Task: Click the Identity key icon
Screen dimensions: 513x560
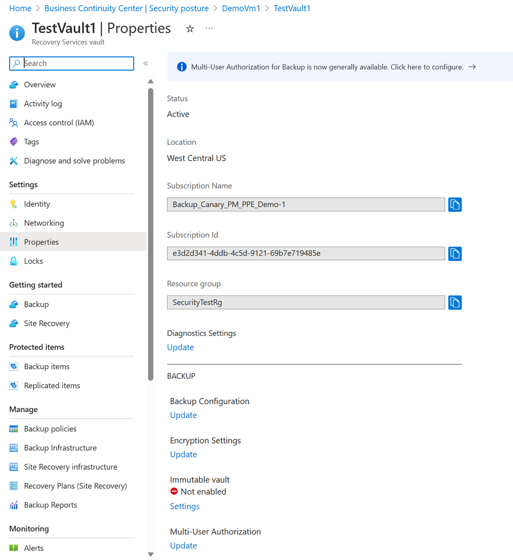Action: coord(13,204)
